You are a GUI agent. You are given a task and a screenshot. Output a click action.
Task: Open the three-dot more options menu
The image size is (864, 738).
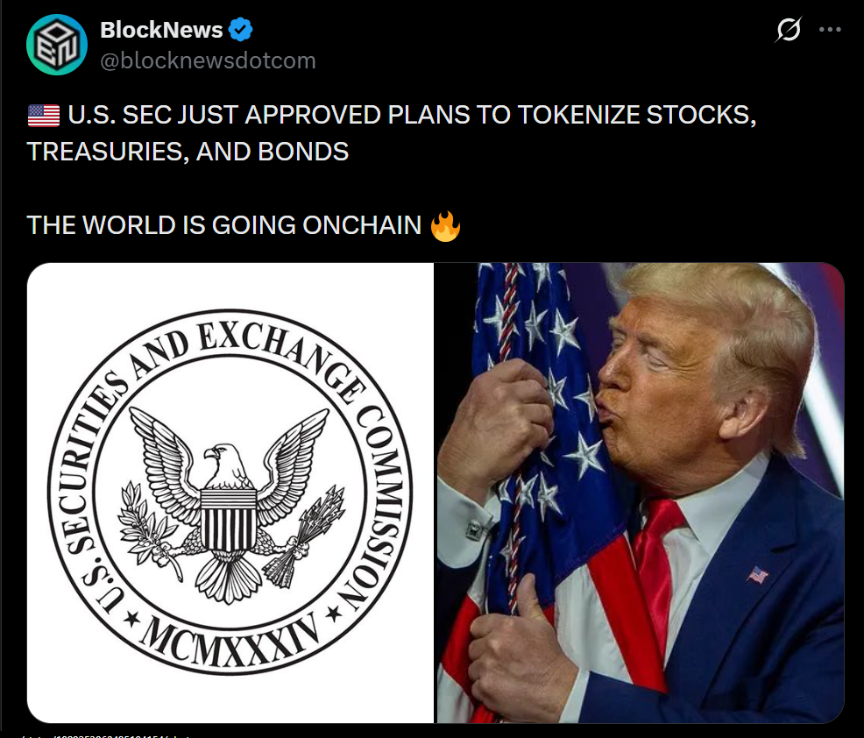pyautogui.click(x=830, y=29)
